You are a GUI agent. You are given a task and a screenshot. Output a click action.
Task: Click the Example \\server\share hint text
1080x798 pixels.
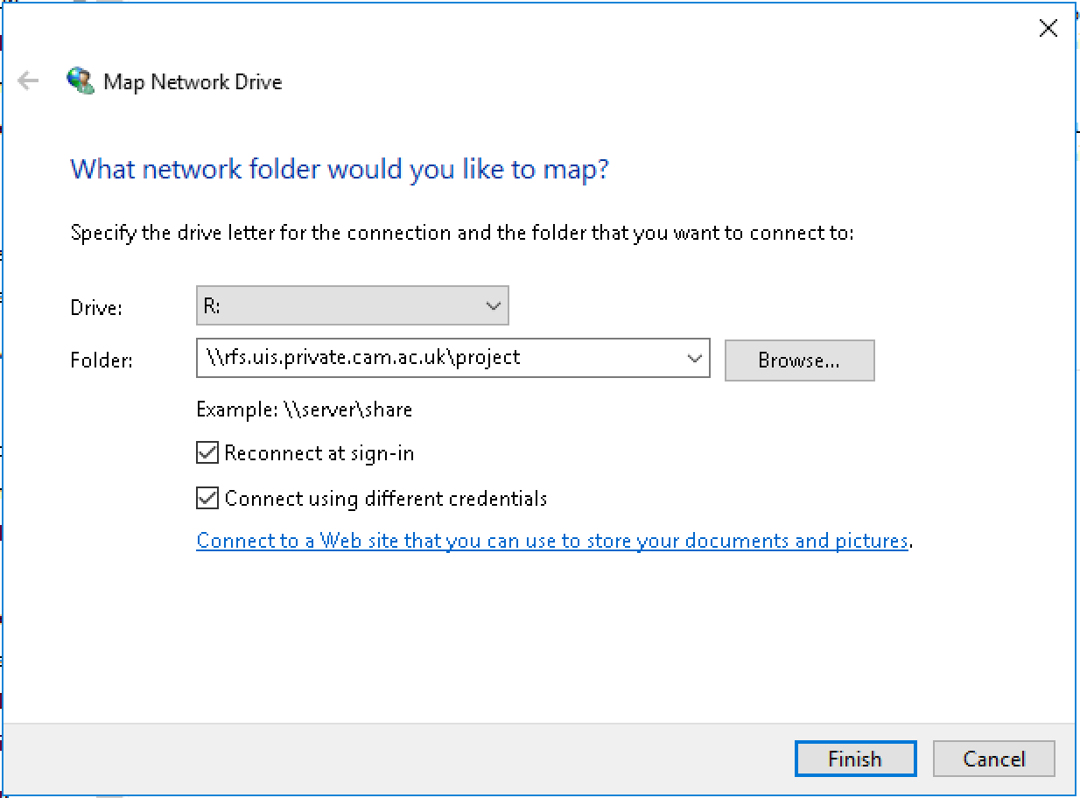304,409
